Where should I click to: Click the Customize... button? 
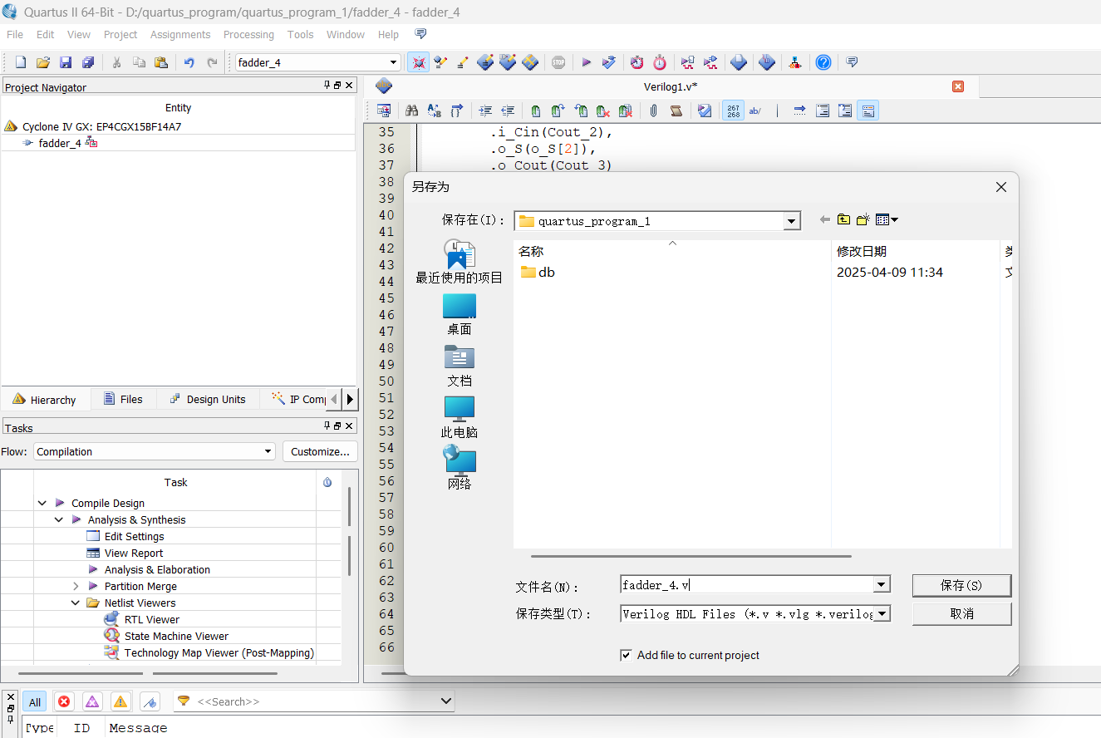tap(321, 451)
